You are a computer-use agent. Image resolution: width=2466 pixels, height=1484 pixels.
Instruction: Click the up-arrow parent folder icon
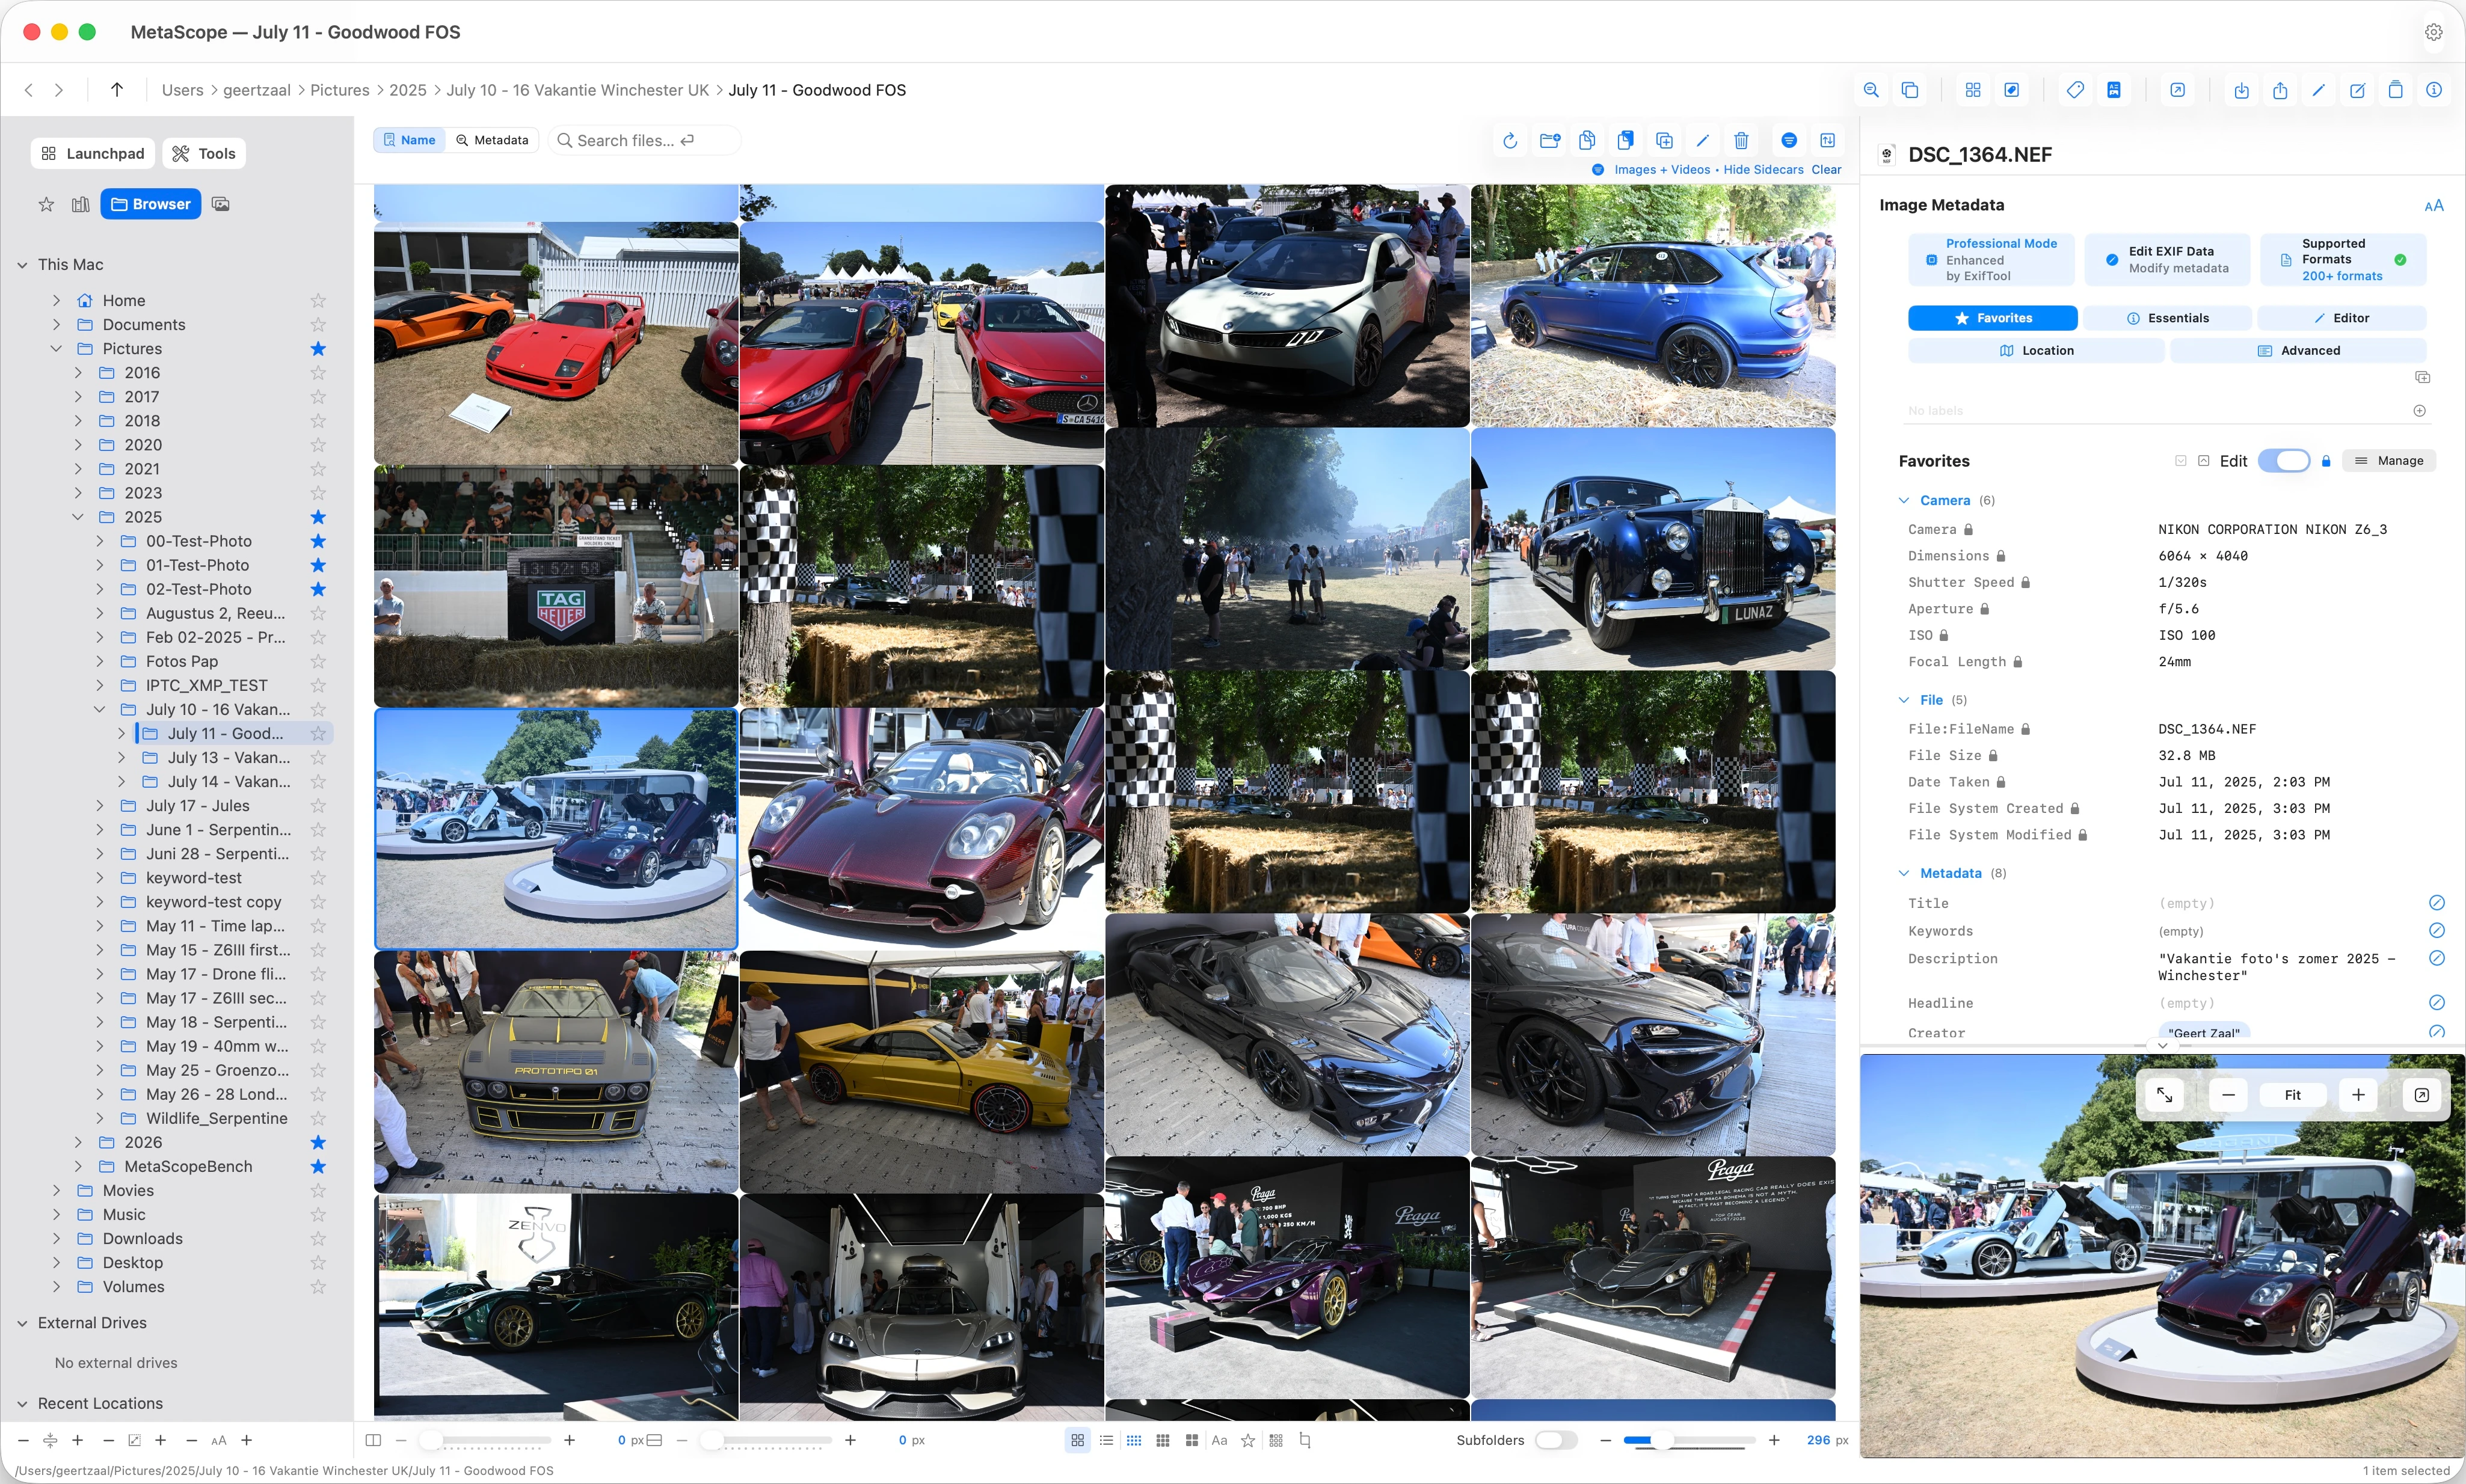click(117, 90)
